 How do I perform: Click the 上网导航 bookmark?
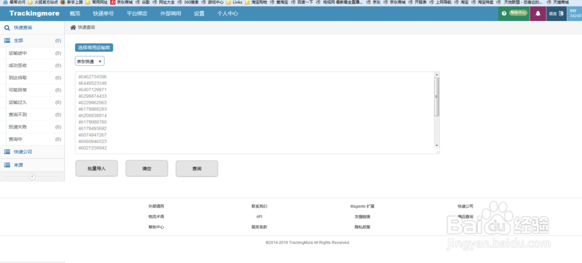click(441, 2)
